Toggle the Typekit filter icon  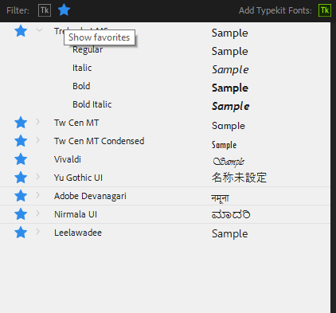(x=45, y=10)
